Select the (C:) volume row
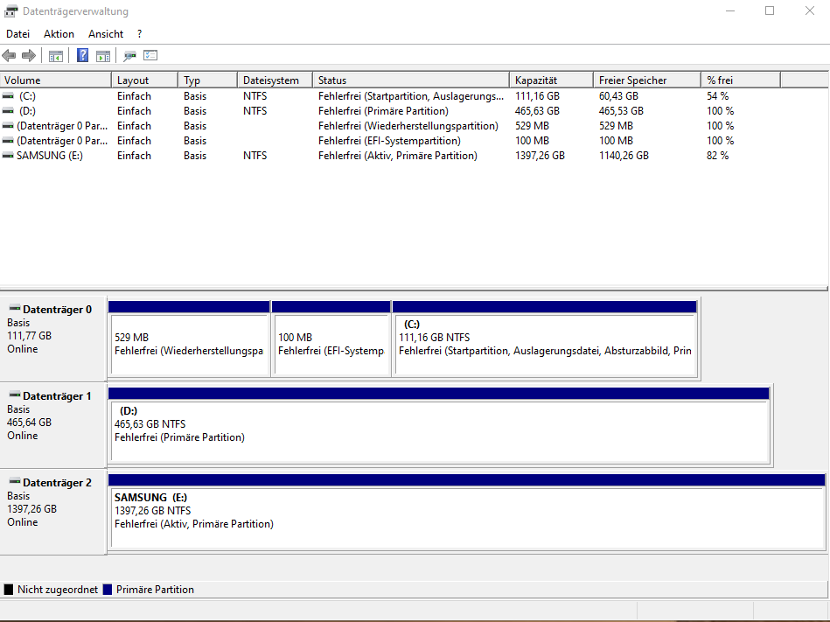Screen dimensions: 830x622 pos(390,96)
